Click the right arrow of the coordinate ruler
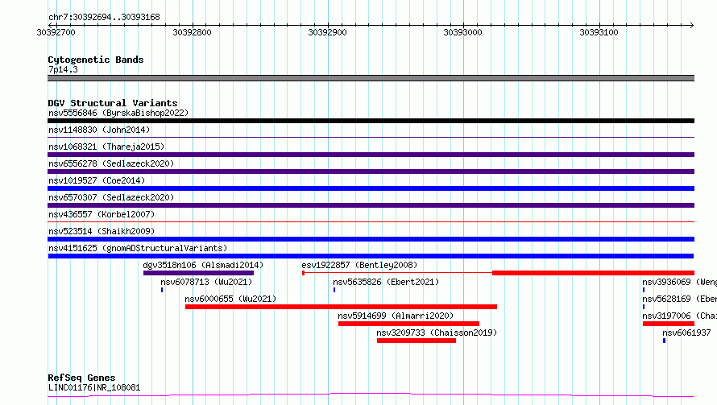This screenshot has height=405, width=717. 691,25
